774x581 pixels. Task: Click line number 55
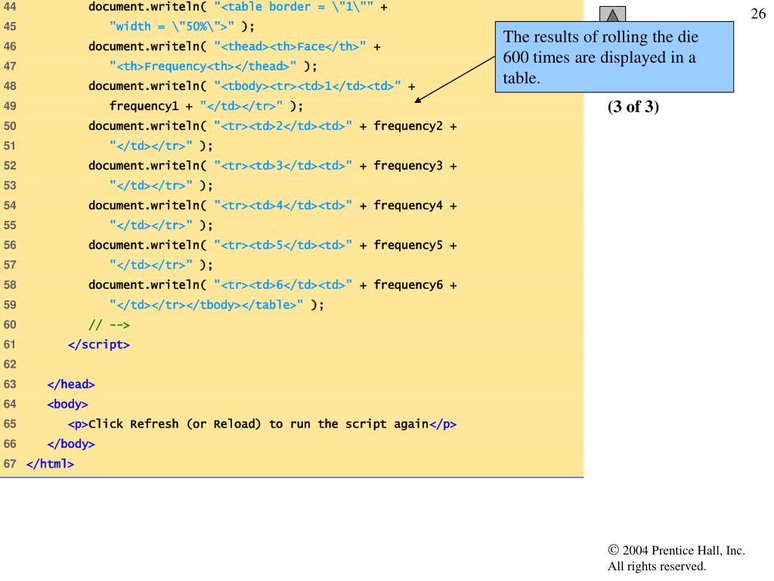(x=10, y=225)
